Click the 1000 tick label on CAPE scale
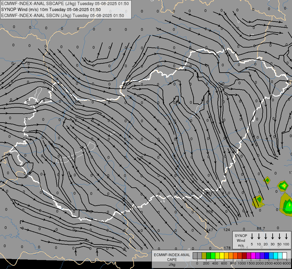 click(x=242, y=263)
